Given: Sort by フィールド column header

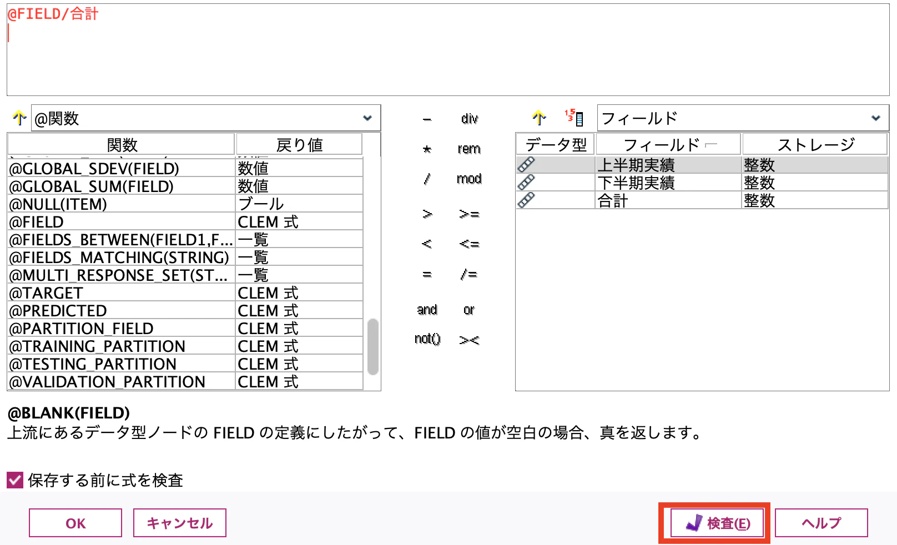Looking at the screenshot, I should pyautogui.click(x=668, y=144).
